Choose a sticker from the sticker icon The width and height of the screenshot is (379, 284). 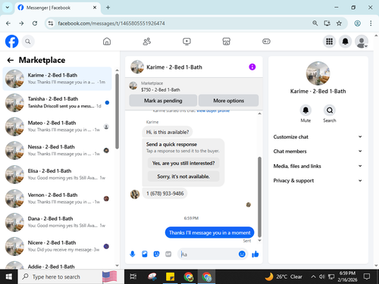(156, 254)
